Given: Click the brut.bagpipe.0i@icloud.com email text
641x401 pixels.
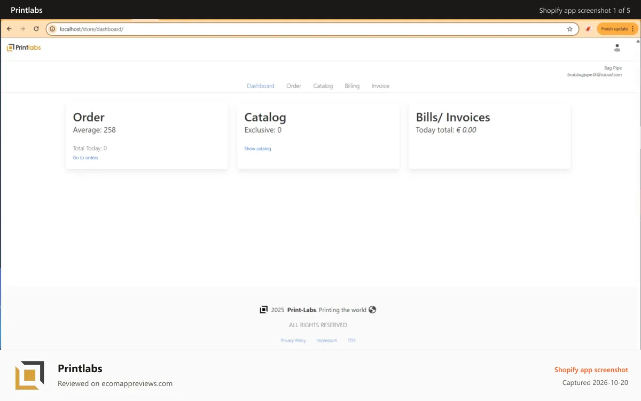Looking at the screenshot, I should click(595, 75).
